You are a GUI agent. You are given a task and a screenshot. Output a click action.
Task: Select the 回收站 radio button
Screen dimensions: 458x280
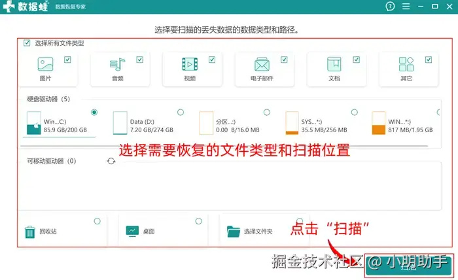coord(97,221)
